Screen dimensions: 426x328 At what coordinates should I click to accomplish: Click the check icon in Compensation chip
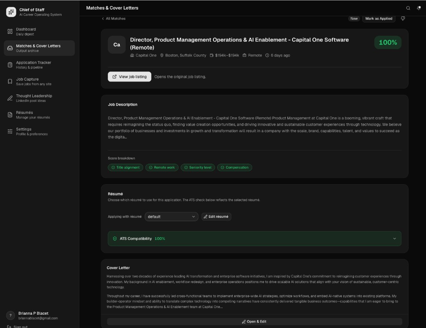(x=222, y=168)
